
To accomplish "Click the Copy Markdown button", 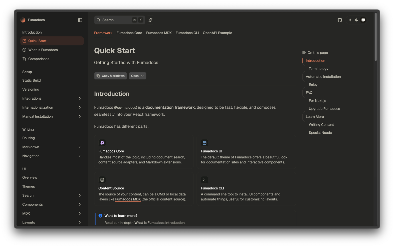I will point(110,76).
